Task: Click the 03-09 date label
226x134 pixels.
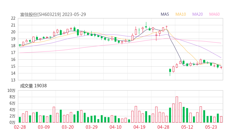Action: point(44,127)
